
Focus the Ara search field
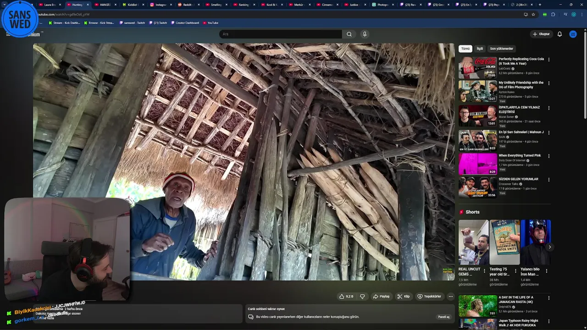point(280,34)
